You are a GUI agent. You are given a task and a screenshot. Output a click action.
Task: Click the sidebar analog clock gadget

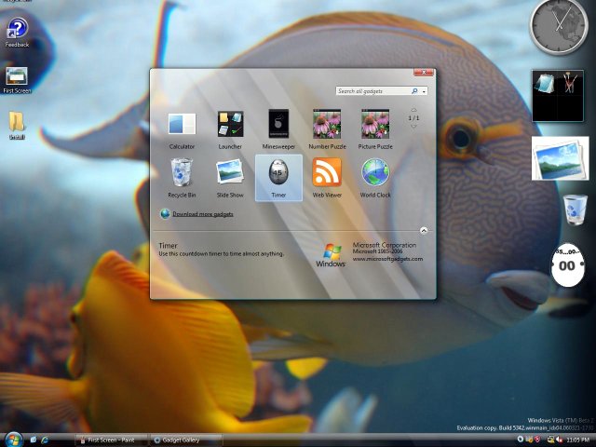click(558, 28)
